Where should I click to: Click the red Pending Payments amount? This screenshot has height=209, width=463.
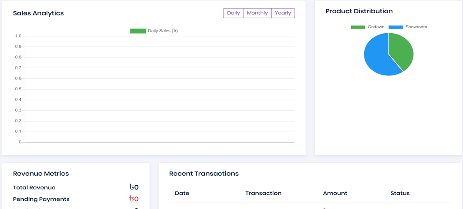click(x=134, y=199)
